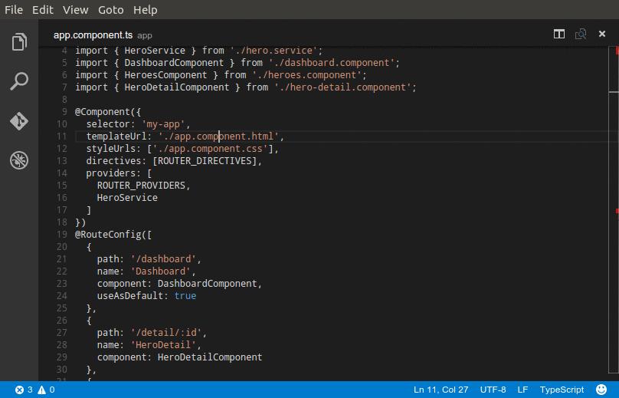Click the 'my-app' selector string

[x=163, y=124]
